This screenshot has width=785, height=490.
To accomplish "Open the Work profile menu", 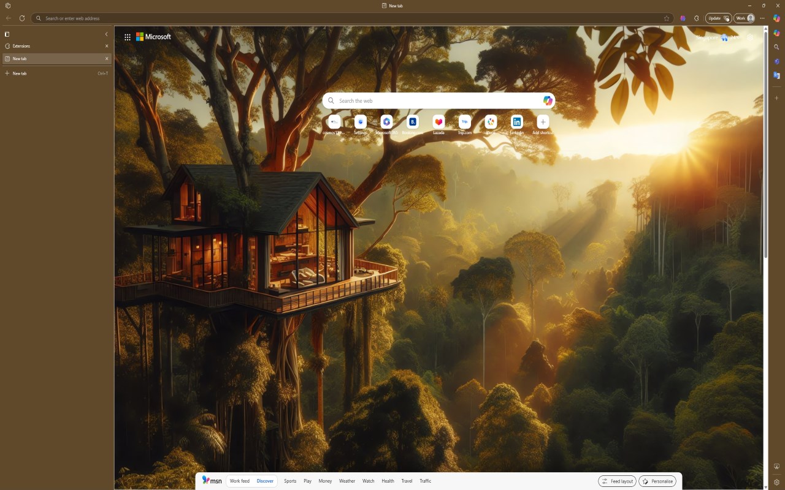I will 745,18.
